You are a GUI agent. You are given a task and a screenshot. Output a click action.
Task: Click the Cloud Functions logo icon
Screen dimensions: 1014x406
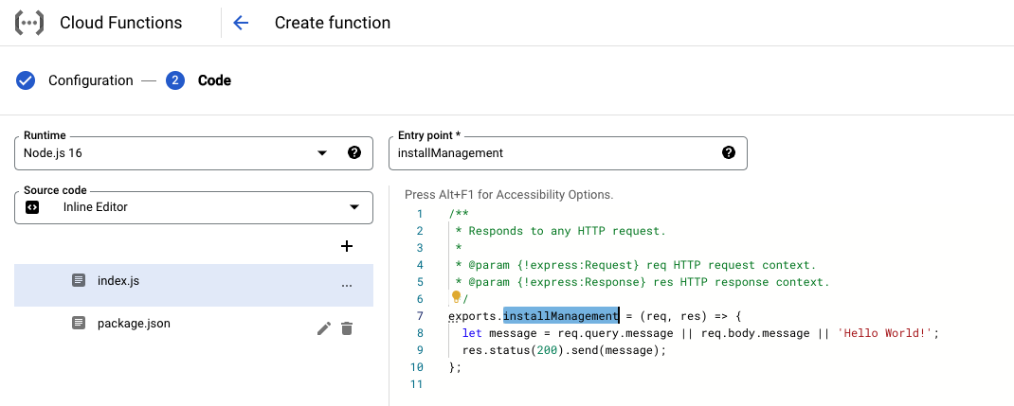[29, 23]
